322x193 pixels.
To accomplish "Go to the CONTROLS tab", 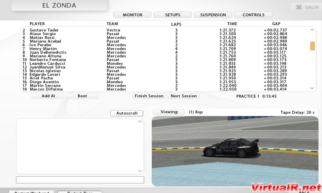I will pyautogui.click(x=253, y=15).
